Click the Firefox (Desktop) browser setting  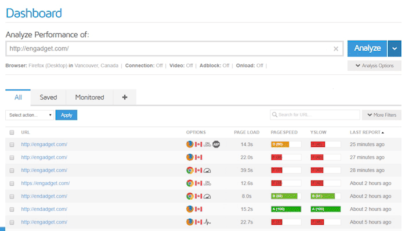[48, 66]
